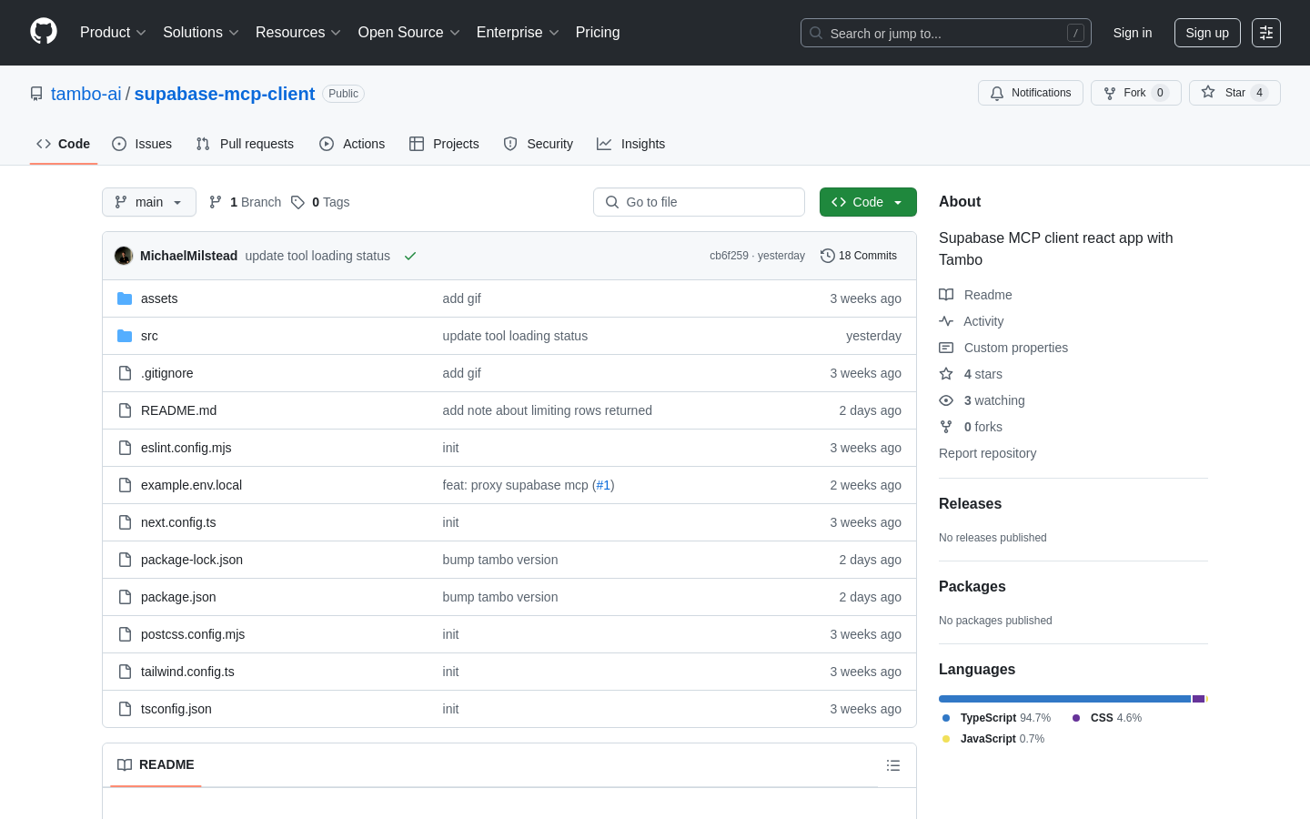
Task: Fork this repository
Action: click(1135, 93)
